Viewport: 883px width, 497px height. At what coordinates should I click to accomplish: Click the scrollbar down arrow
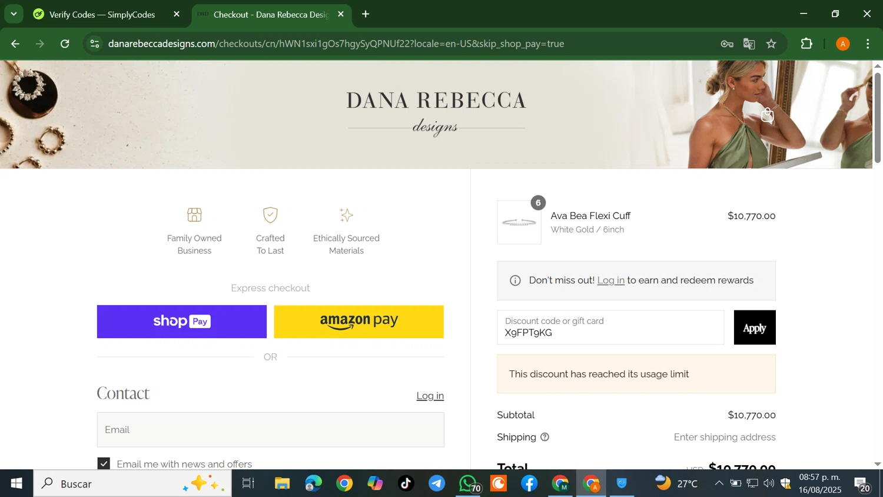878,464
